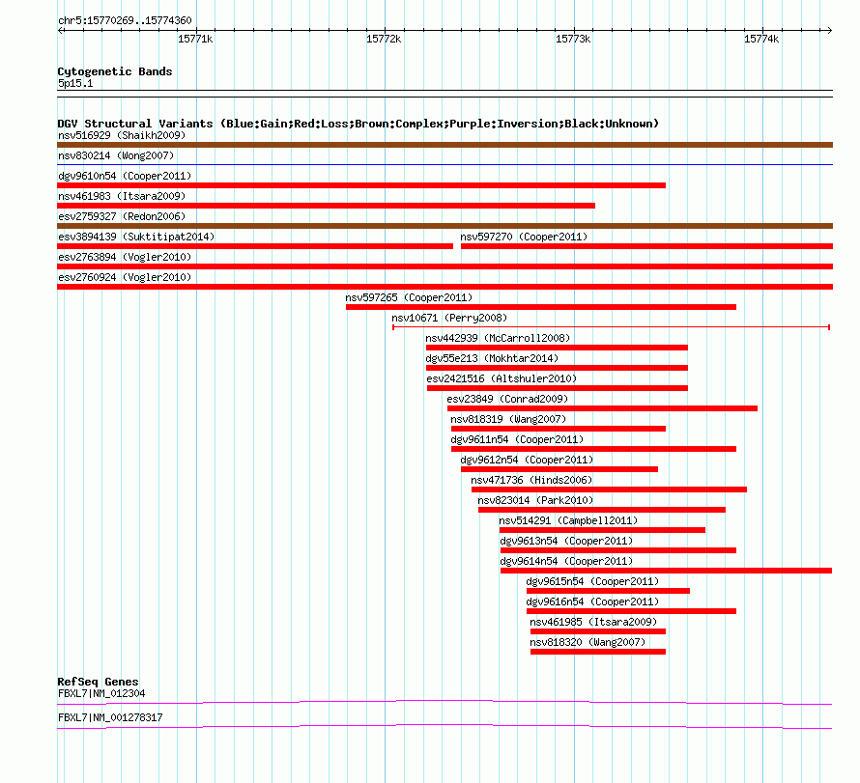Viewport: 860px width, 783px height.
Task: Click the 15773k ruler position marker
Action: [573, 39]
